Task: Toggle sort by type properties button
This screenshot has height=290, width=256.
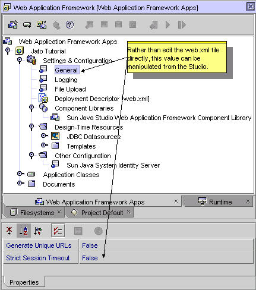Action: click(38, 231)
